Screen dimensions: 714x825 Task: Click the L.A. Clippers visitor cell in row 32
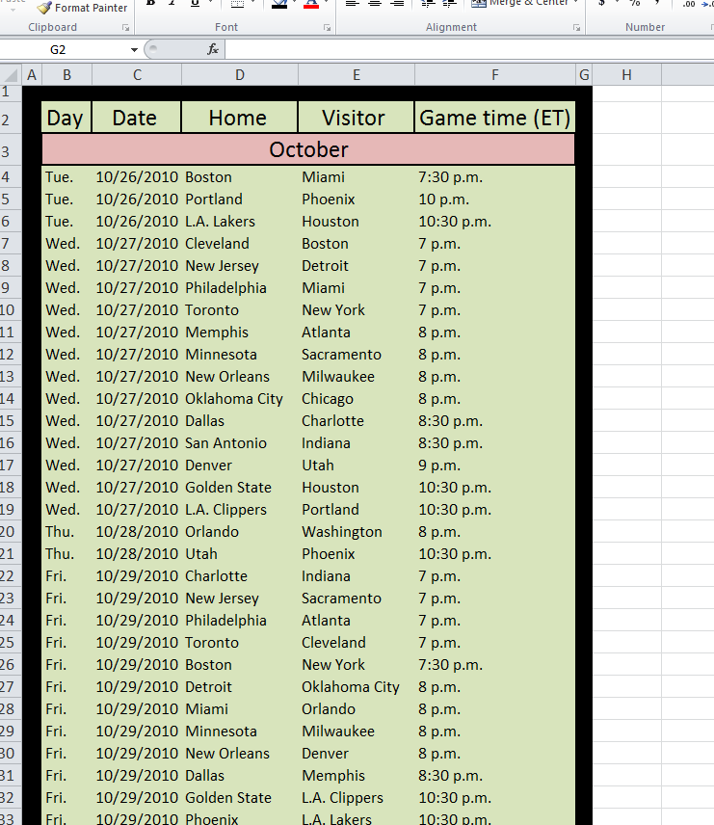click(x=357, y=798)
